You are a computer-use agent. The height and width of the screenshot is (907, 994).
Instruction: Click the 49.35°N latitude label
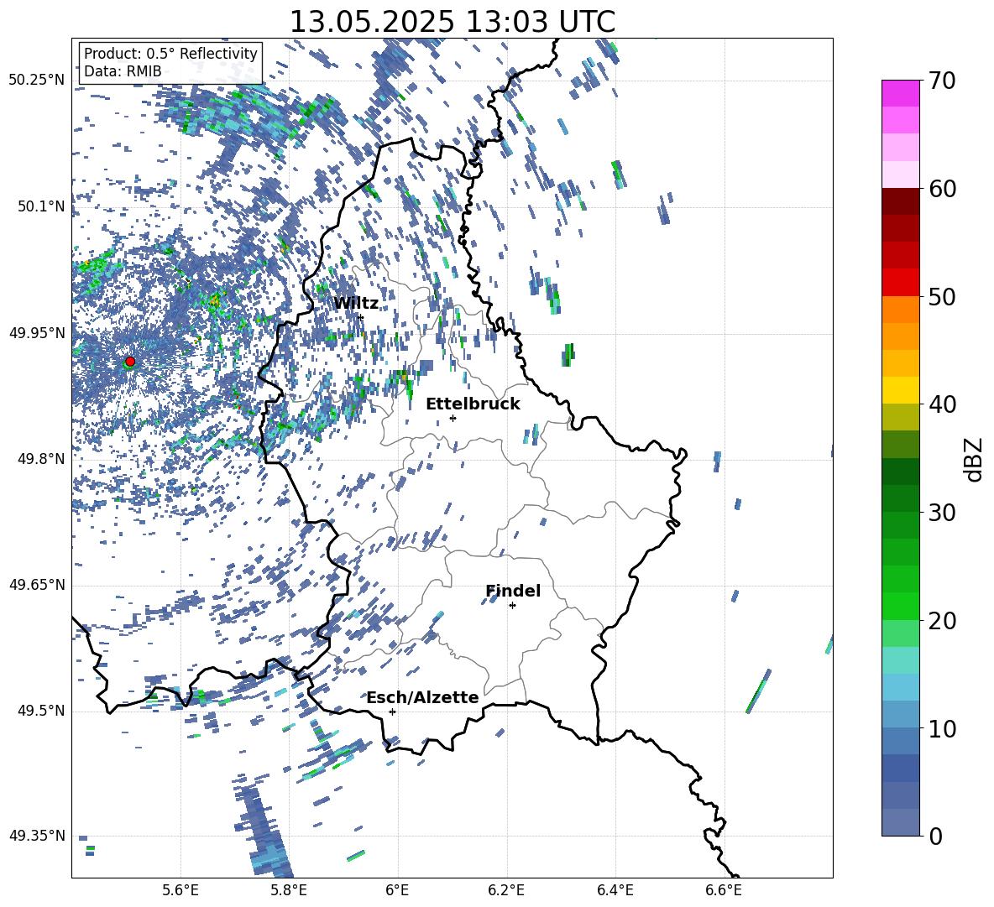(x=37, y=836)
